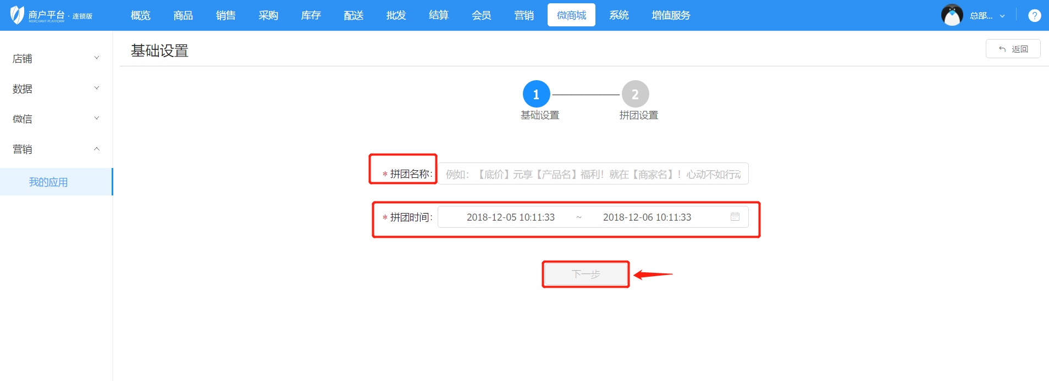Click the calendar icon in date field

[x=735, y=217]
